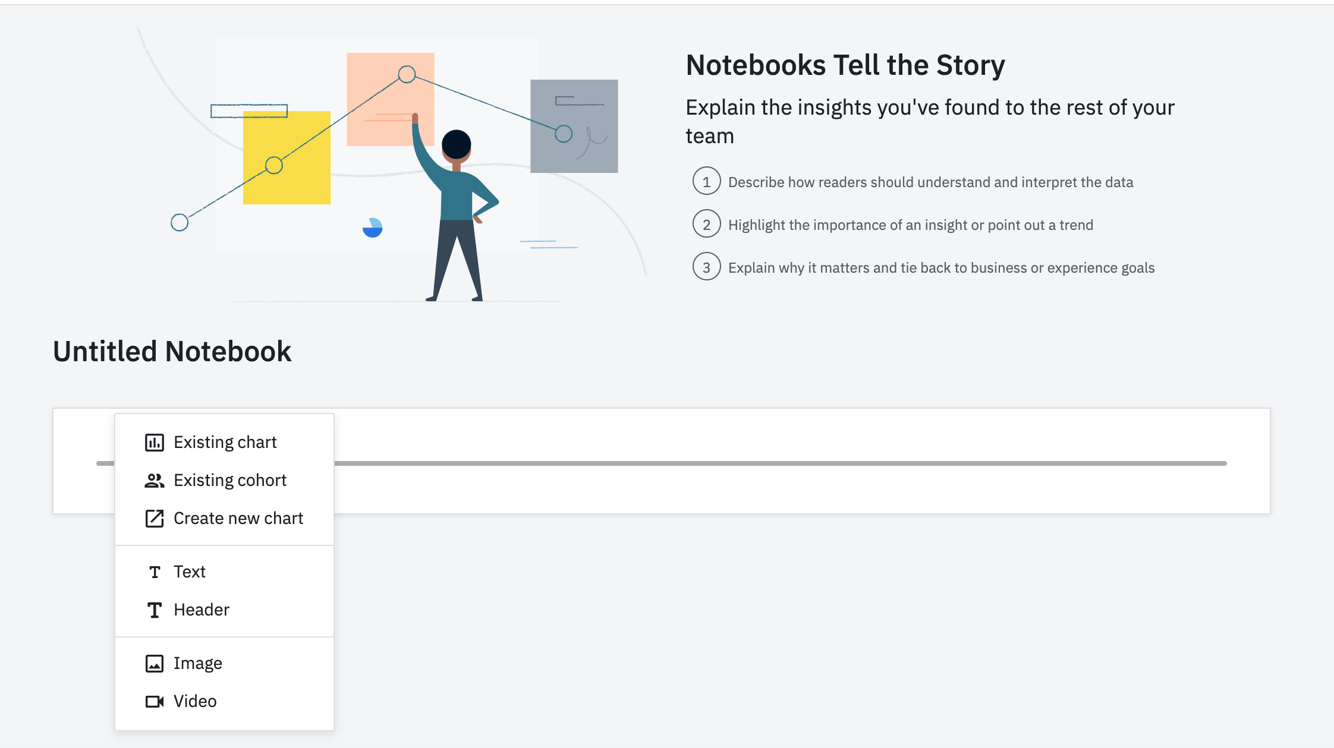
Task: Select the Header bold T icon
Action: coord(155,610)
